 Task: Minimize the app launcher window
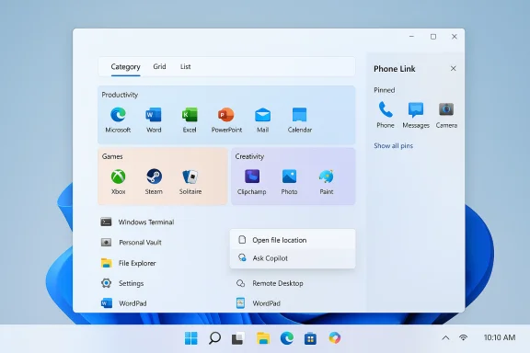pyautogui.click(x=411, y=36)
